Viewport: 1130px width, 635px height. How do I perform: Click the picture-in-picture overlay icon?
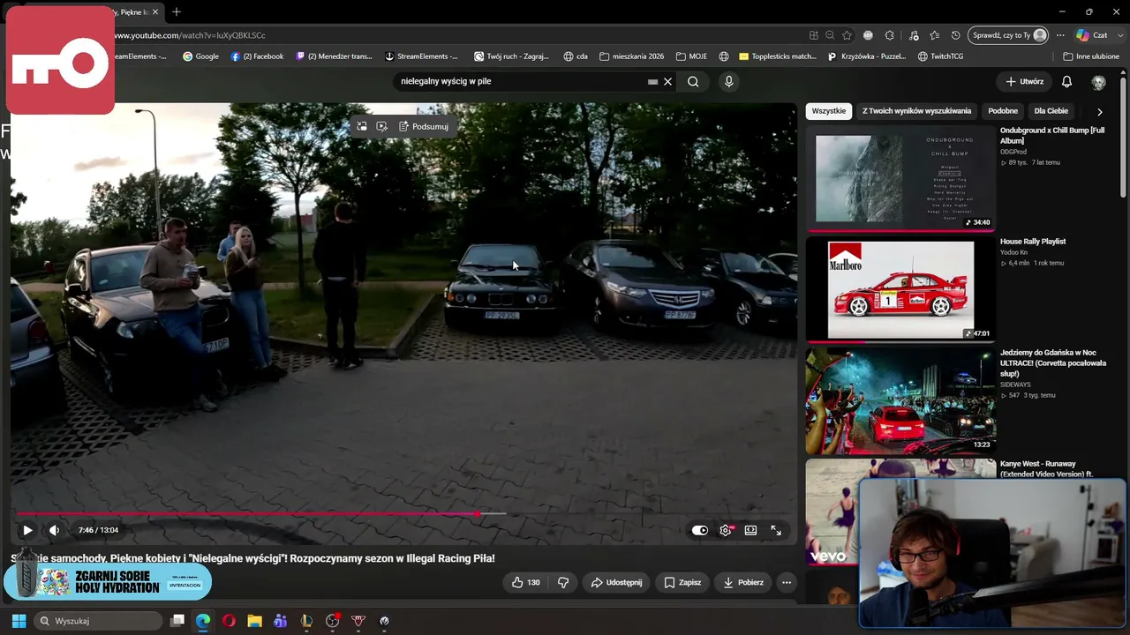click(362, 126)
